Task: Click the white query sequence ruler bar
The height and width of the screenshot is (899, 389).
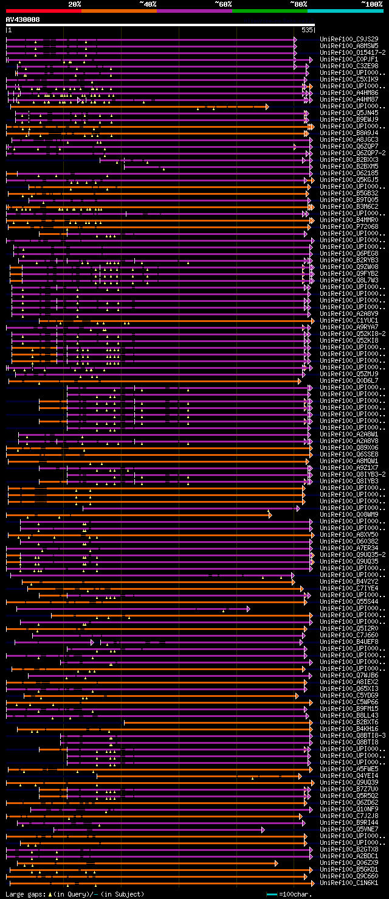Action: tap(160, 25)
